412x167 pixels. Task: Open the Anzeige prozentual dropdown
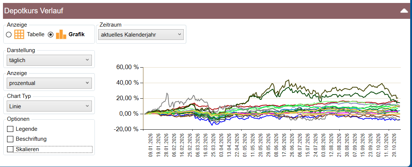pos(49,83)
